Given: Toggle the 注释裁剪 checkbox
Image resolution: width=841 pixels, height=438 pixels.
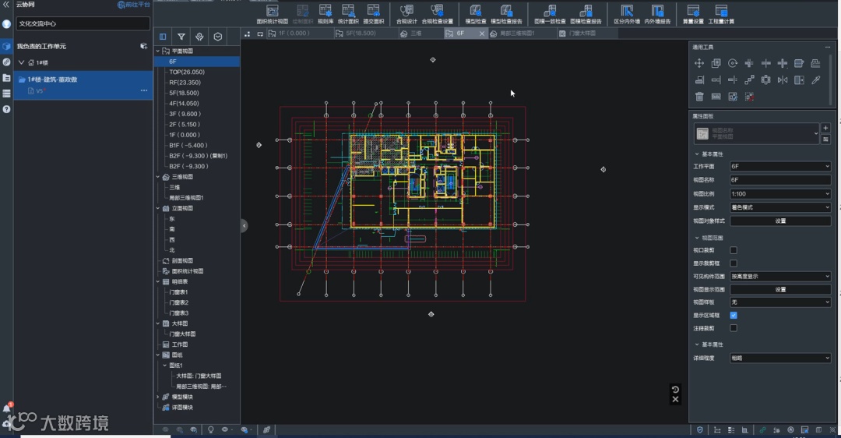Looking at the screenshot, I should pyautogui.click(x=734, y=328).
